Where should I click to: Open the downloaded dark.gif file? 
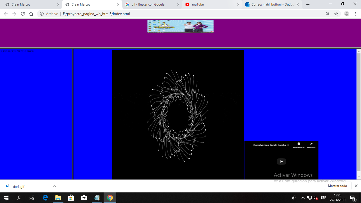18,186
